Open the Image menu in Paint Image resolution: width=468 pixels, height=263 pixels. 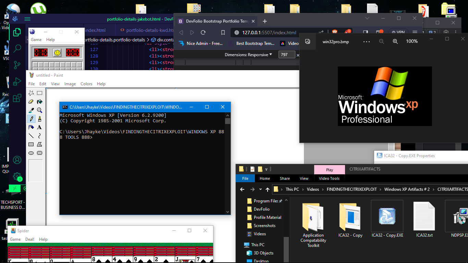point(70,84)
